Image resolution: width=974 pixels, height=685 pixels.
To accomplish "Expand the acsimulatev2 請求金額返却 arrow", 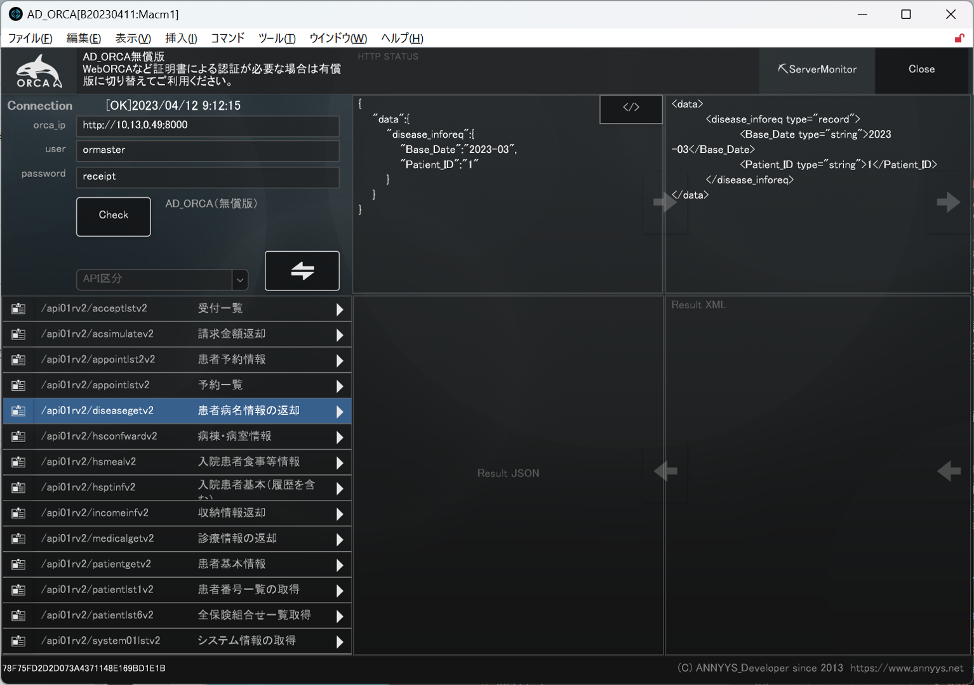I will coord(340,335).
